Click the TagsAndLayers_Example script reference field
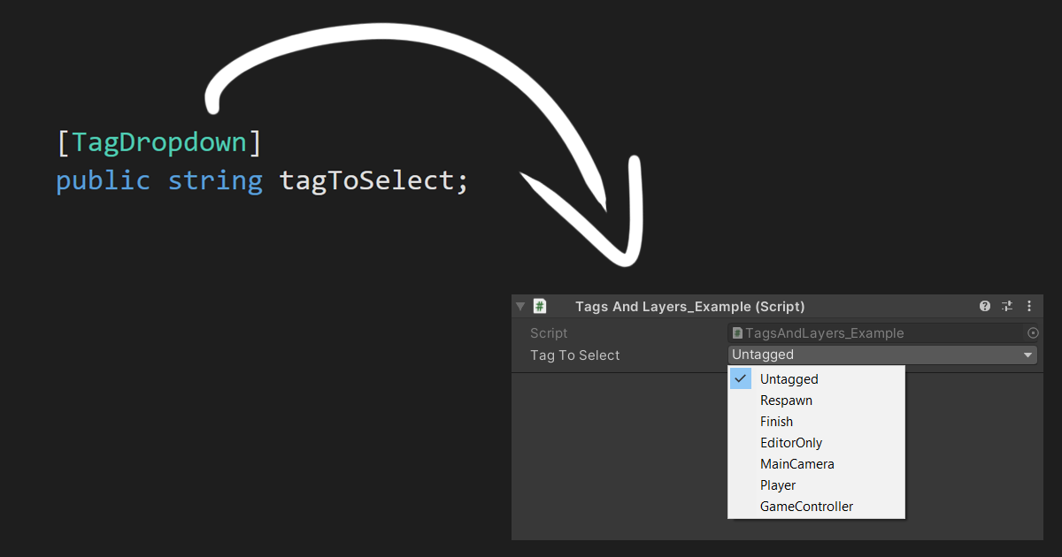This screenshot has width=1062, height=557. 876,333
